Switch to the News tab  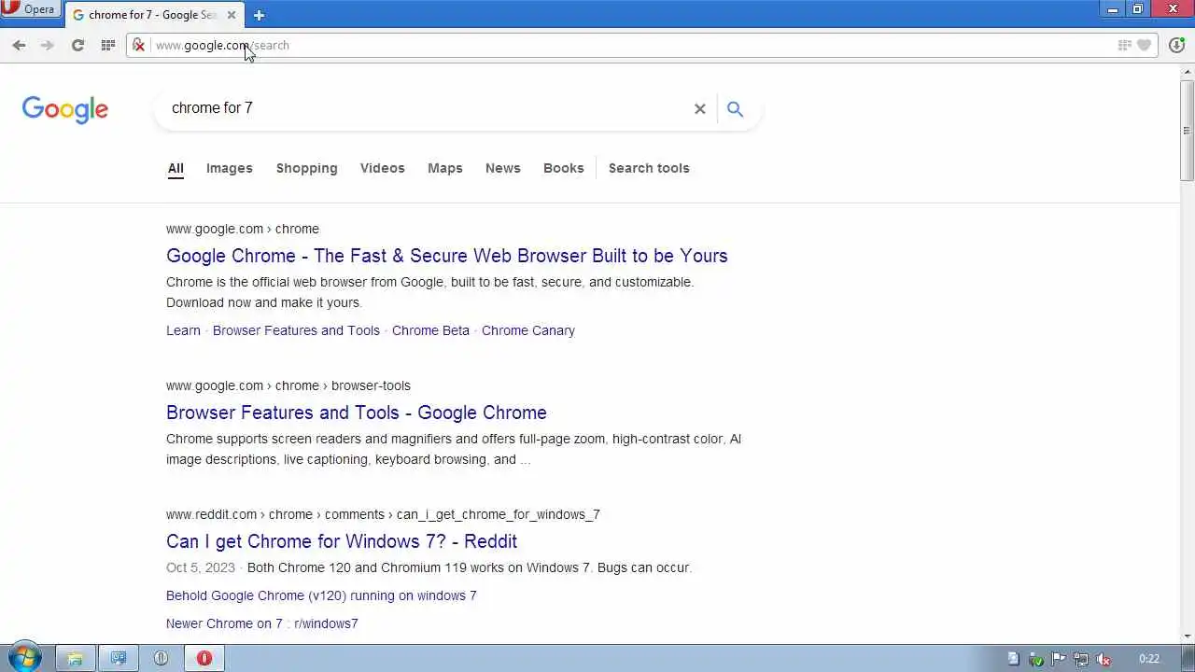click(503, 168)
